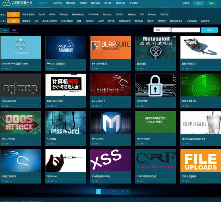
Task: Open the back|track 5 thumbnail
Action: [110, 85]
